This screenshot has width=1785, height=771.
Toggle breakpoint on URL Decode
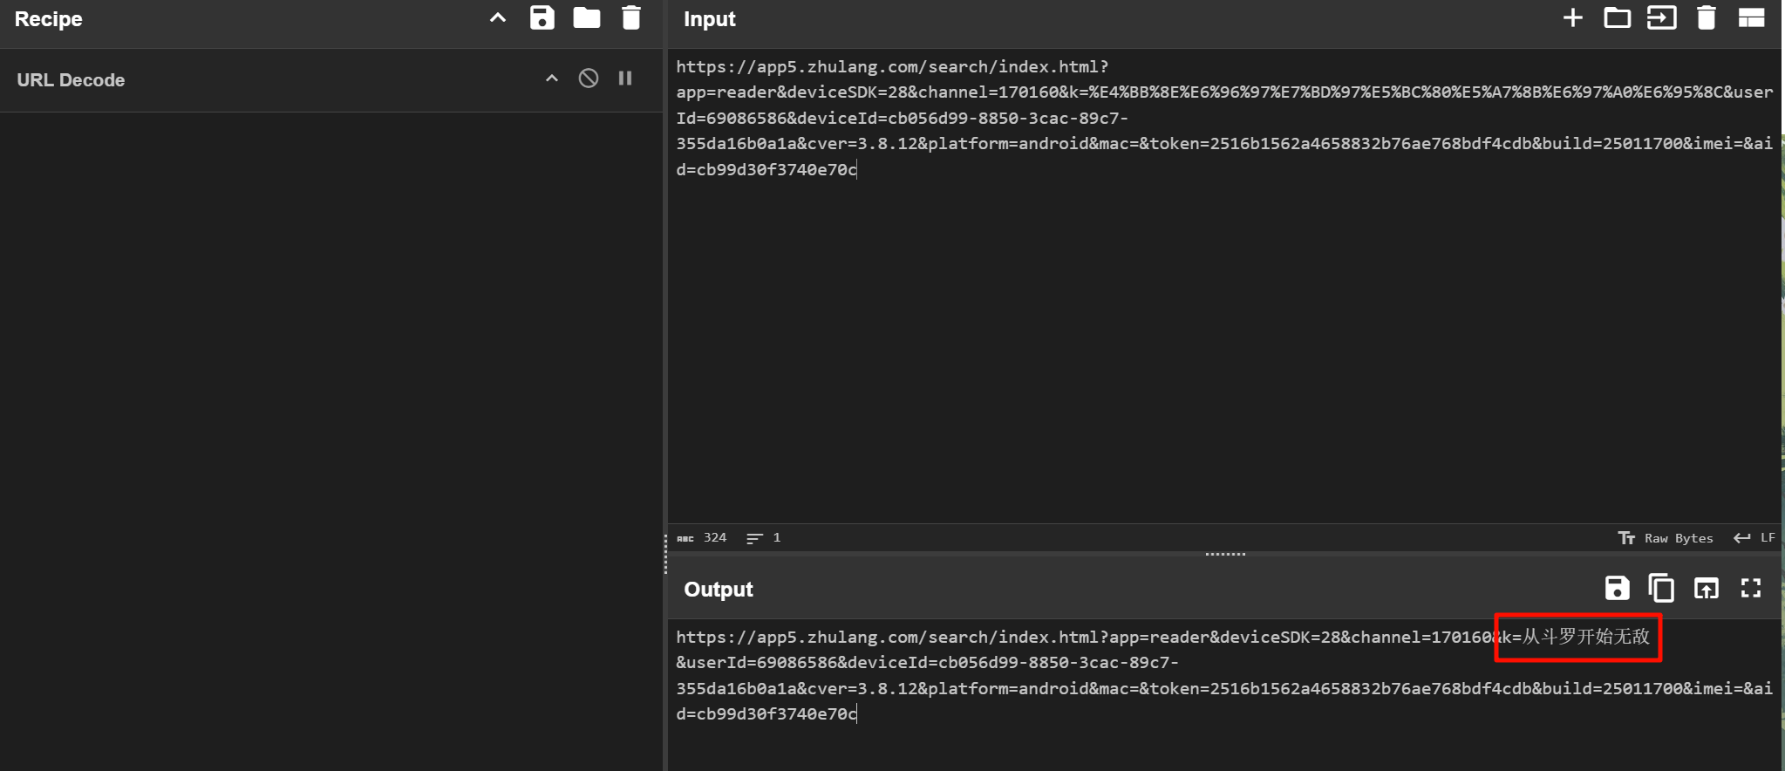tap(625, 78)
